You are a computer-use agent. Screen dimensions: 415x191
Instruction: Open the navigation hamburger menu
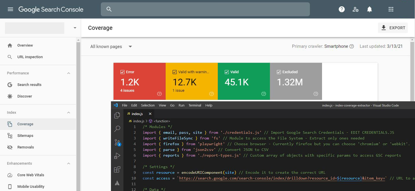[x=10, y=9]
